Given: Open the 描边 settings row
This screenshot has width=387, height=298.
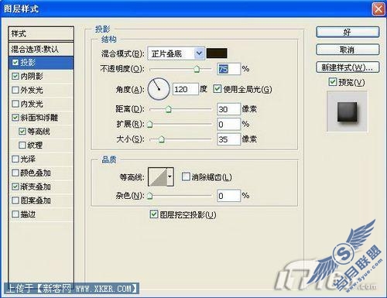Looking at the screenshot, I should pyautogui.click(x=41, y=214).
